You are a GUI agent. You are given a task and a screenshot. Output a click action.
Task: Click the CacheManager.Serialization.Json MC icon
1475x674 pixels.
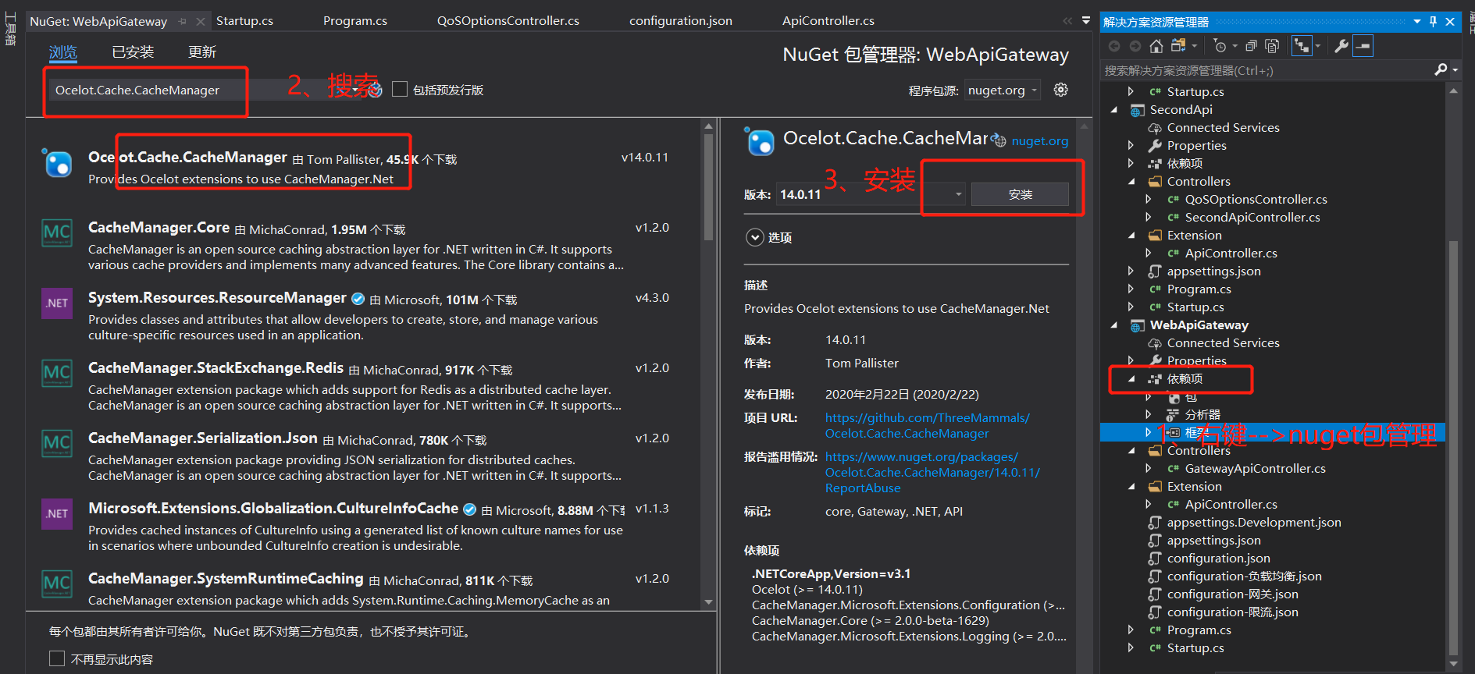[57, 443]
